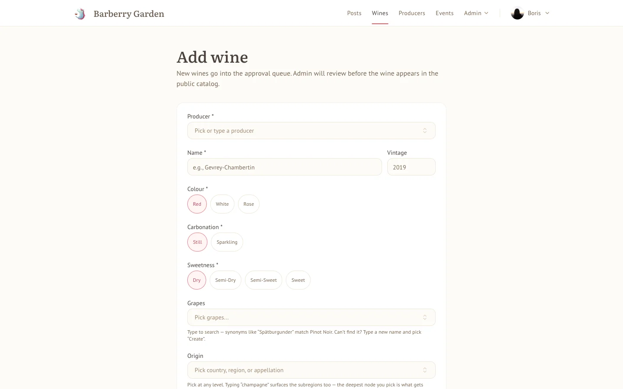Open the Producer picker dropdown

[x=311, y=130]
